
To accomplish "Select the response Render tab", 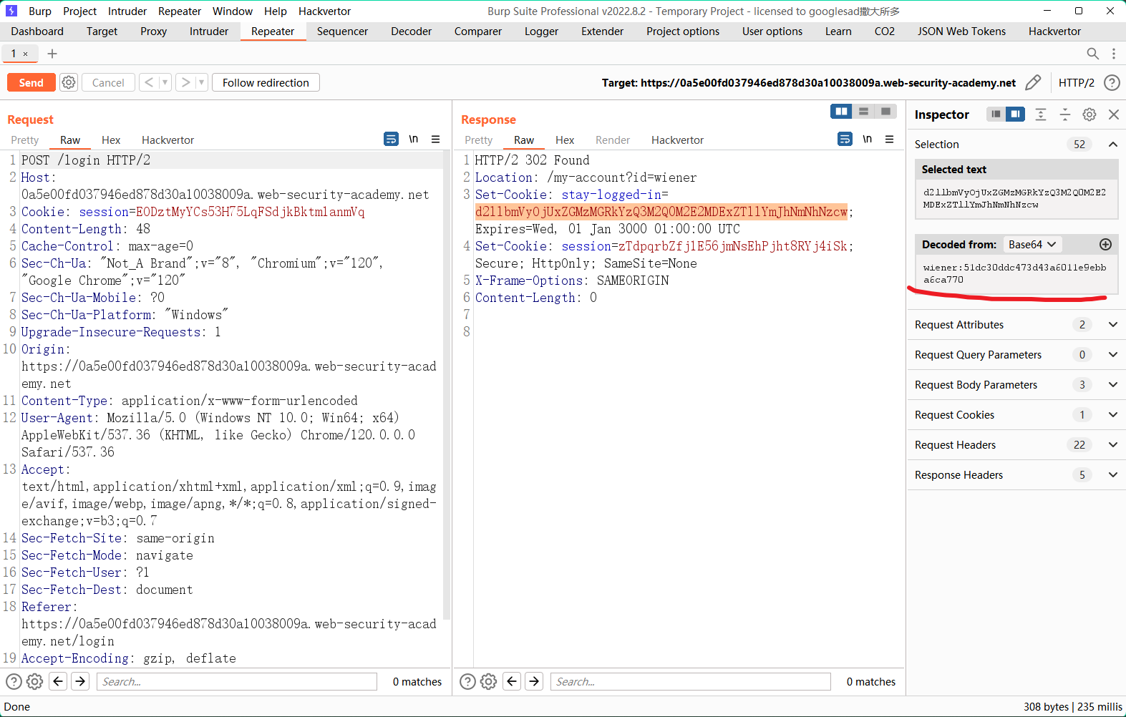I will [613, 140].
